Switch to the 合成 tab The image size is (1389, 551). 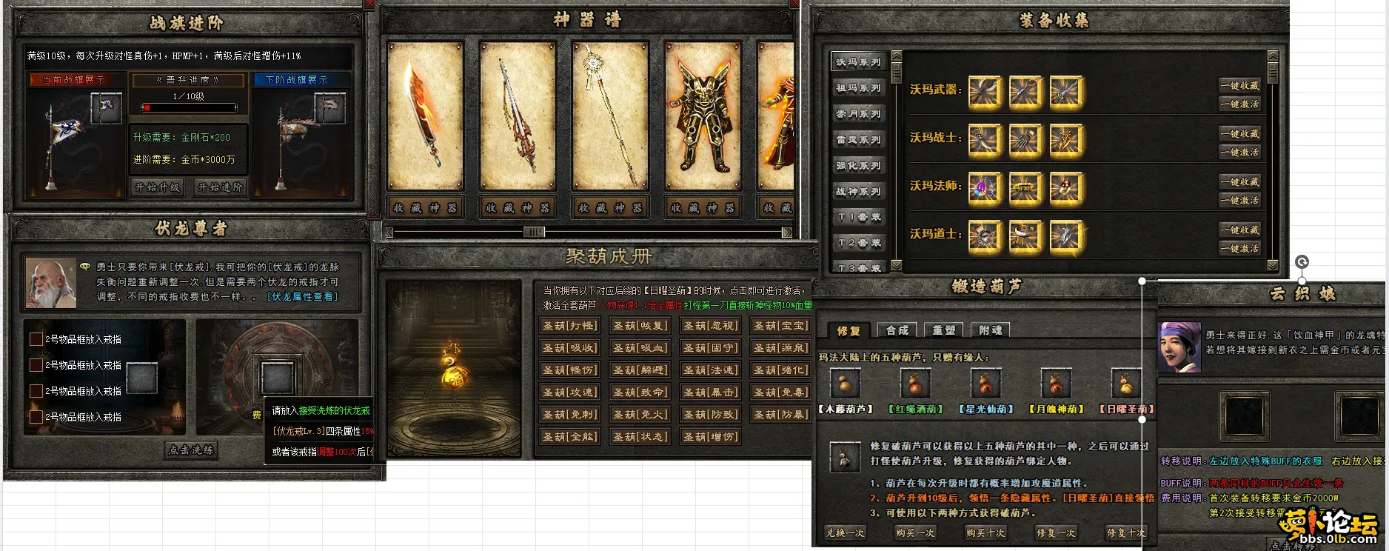(x=897, y=330)
